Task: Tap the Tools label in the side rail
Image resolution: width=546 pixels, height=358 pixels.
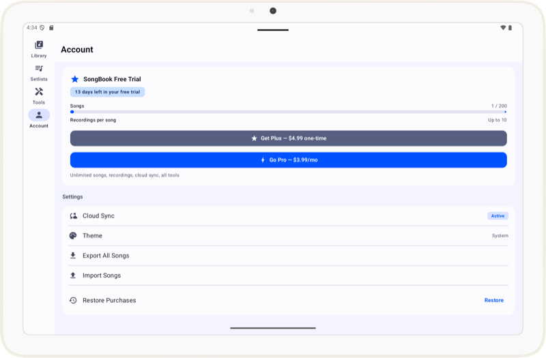Action: 39,102
